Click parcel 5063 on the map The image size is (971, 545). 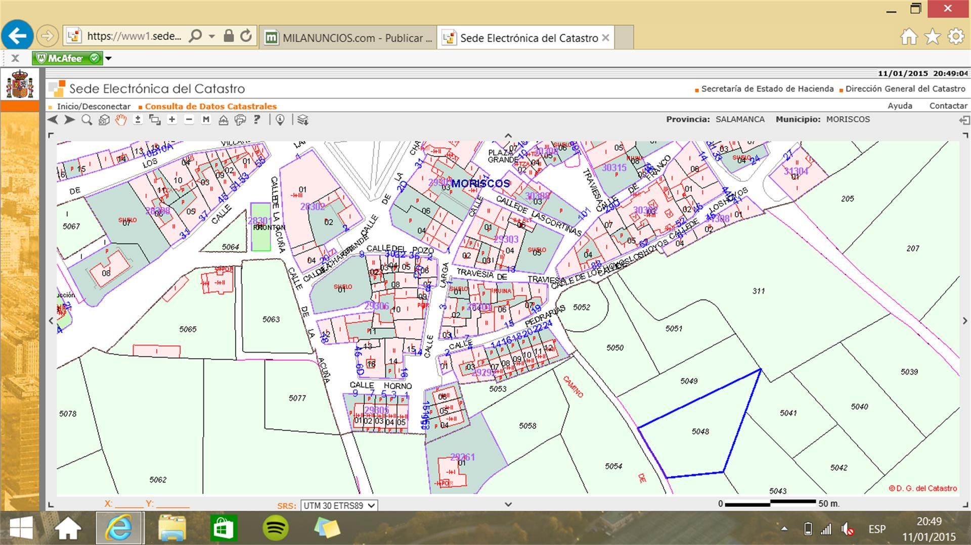click(271, 319)
